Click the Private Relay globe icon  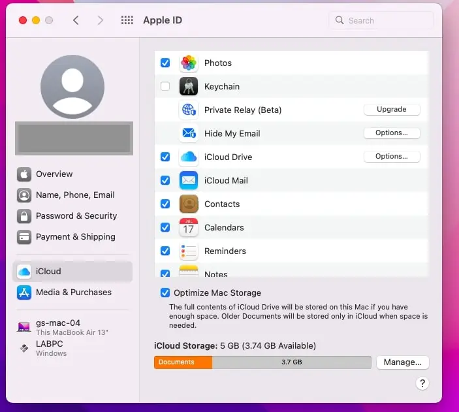pyautogui.click(x=189, y=110)
